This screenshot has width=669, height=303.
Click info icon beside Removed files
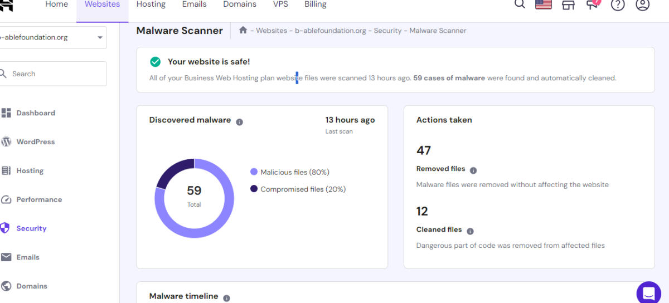[x=473, y=170]
